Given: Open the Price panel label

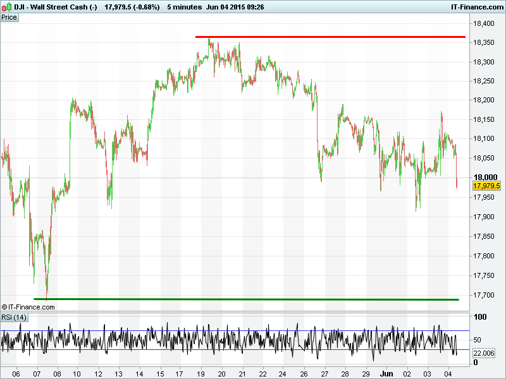Looking at the screenshot, I should (x=9, y=17).
